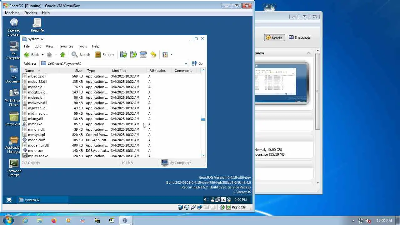
Task: Collapse the Preview section chevron
Action: coord(309,53)
